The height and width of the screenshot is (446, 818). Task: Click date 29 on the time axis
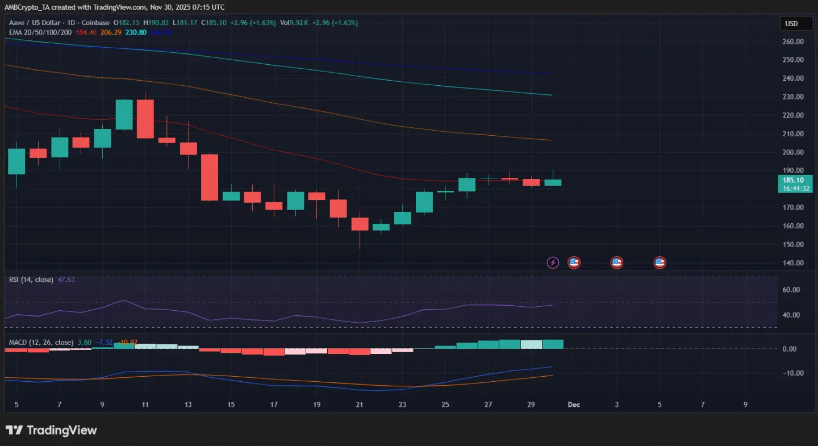point(531,405)
